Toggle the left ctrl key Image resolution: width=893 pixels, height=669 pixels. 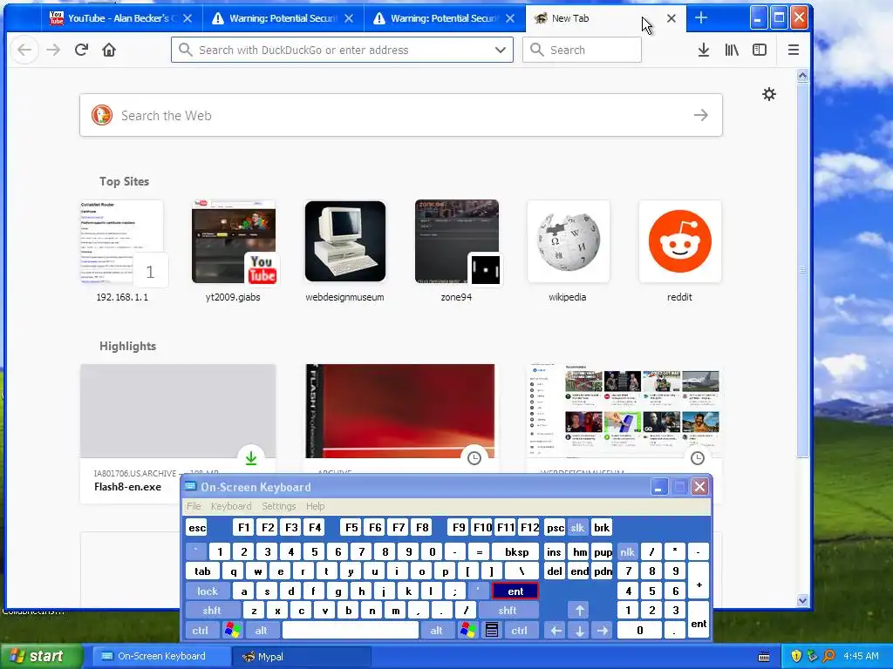(201, 631)
